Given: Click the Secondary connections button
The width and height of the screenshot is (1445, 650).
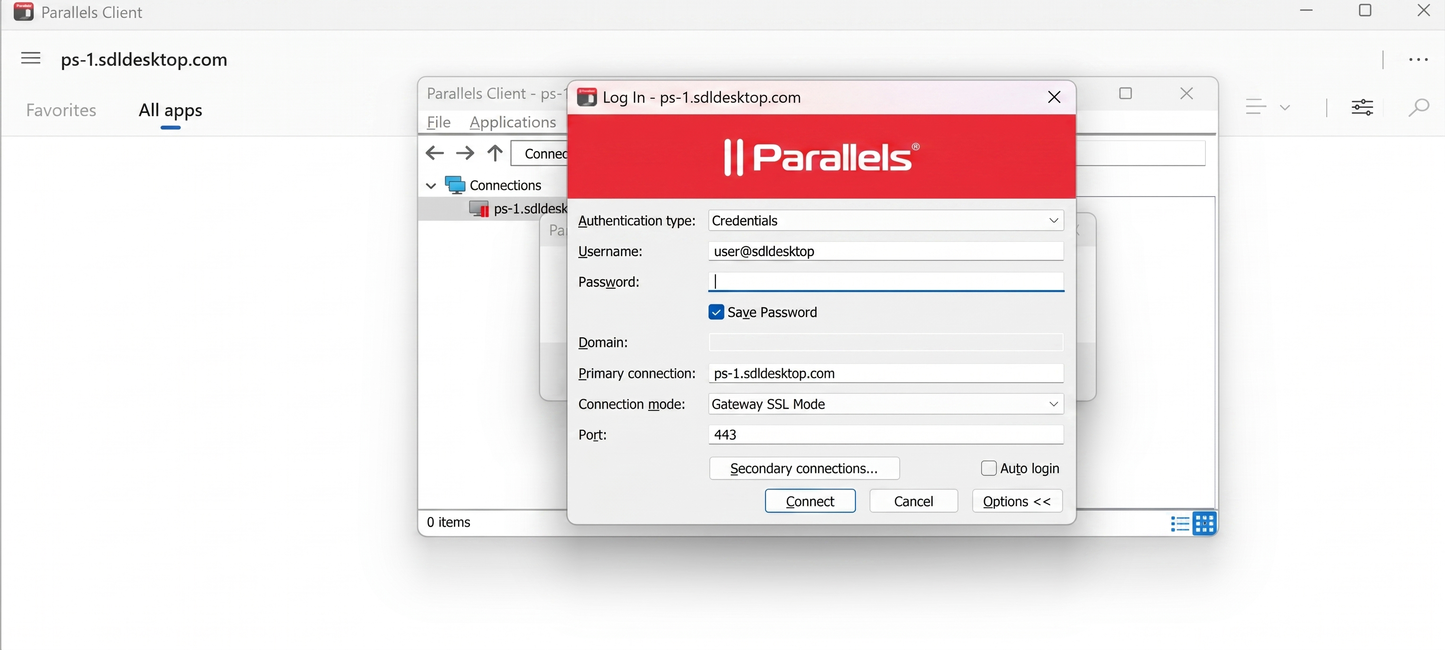Looking at the screenshot, I should [804, 469].
